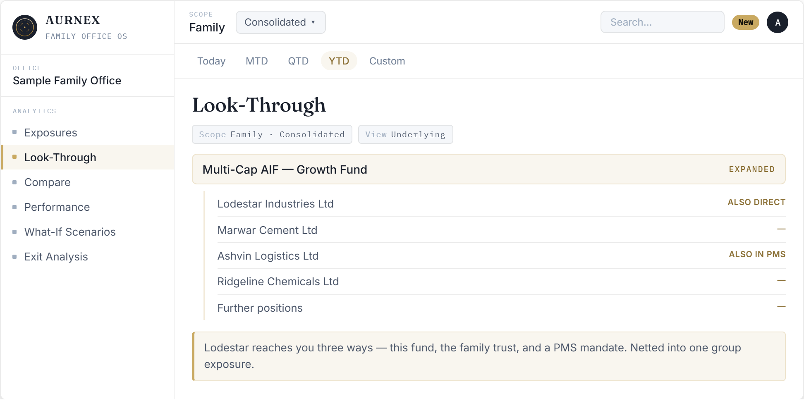The width and height of the screenshot is (804, 401).
Task: Open Look-Through in the sidebar
Action: [87, 157]
